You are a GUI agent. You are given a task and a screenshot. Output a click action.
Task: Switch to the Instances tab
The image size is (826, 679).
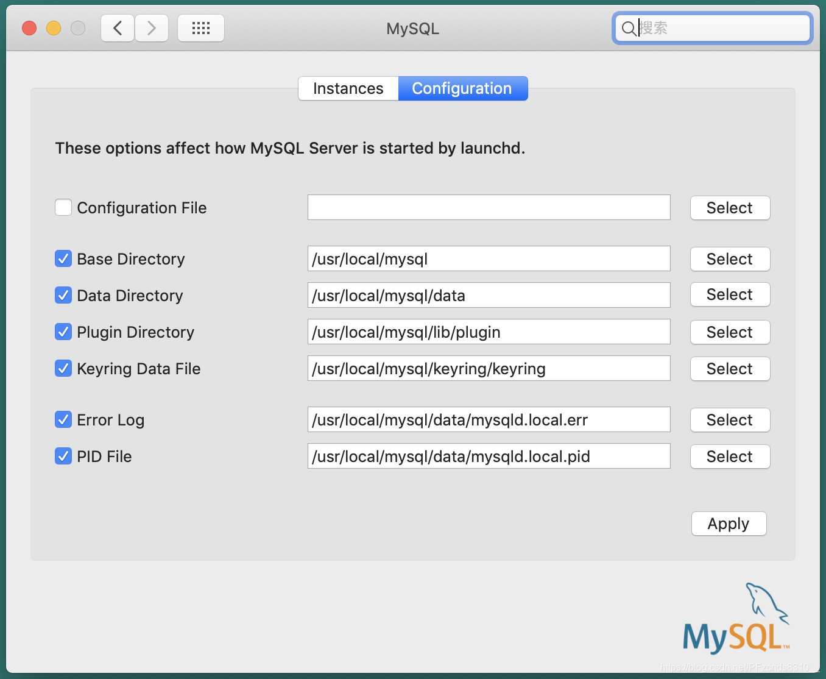click(348, 88)
